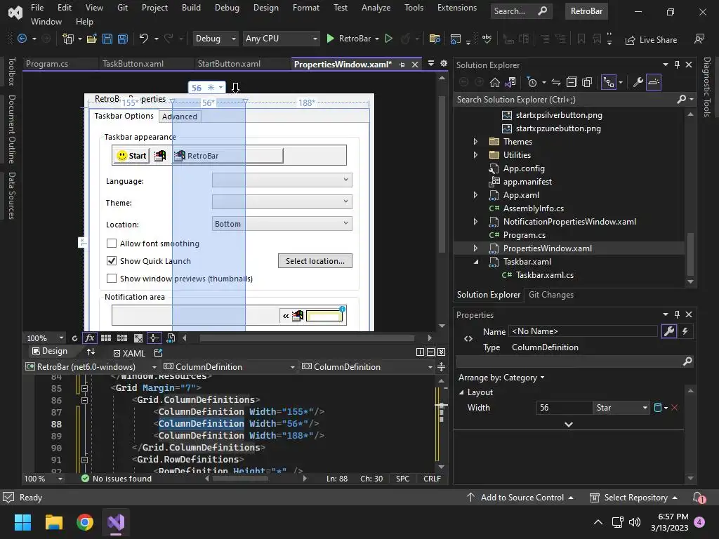
Task: Toggle Show snap grid in designer toolbar
Action: (x=106, y=338)
